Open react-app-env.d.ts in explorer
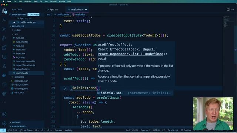237x133 pixels. tap(26, 61)
